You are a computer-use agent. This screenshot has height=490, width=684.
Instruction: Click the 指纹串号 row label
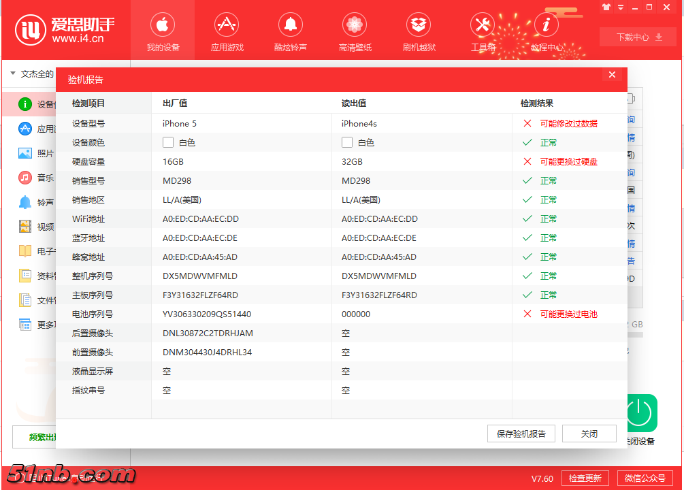click(x=88, y=390)
